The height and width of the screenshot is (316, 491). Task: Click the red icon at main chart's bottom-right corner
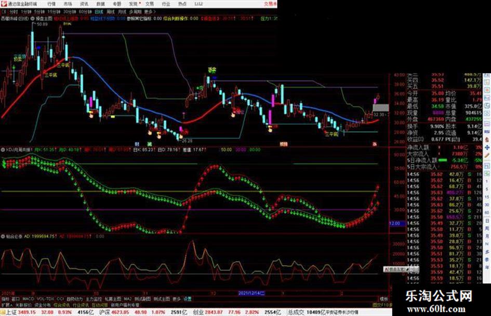pos(375,144)
